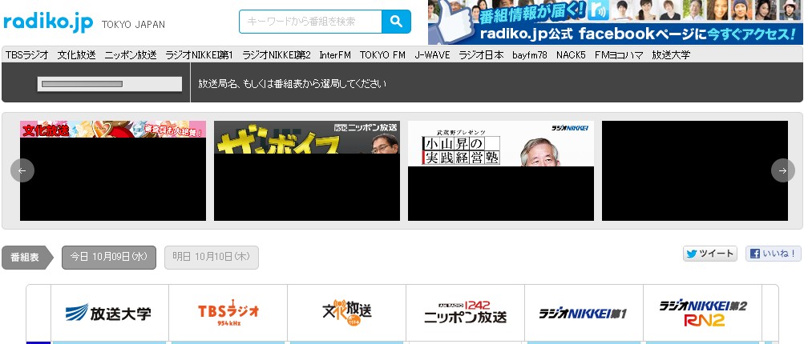Click the 文化放送 logo in schedule header
Image resolution: width=804 pixels, height=344 pixels.
(x=346, y=312)
